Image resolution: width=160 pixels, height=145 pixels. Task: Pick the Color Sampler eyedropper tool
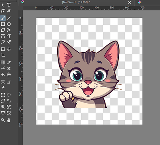(9, 62)
